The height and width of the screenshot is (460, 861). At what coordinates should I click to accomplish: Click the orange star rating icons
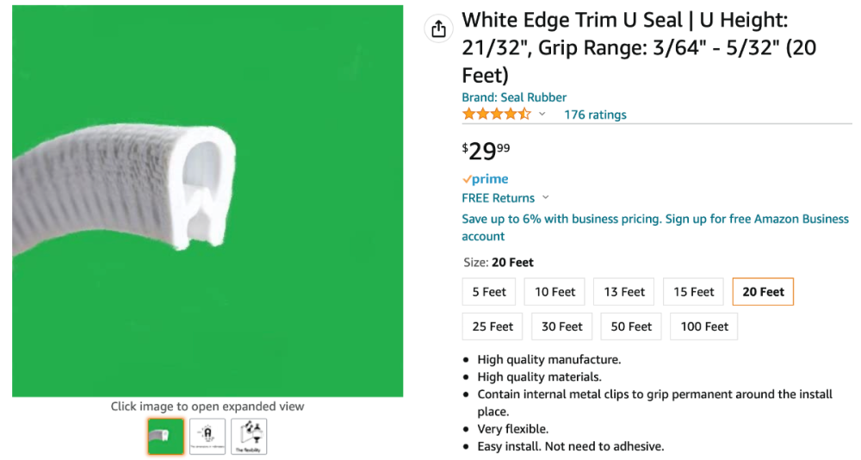point(496,115)
